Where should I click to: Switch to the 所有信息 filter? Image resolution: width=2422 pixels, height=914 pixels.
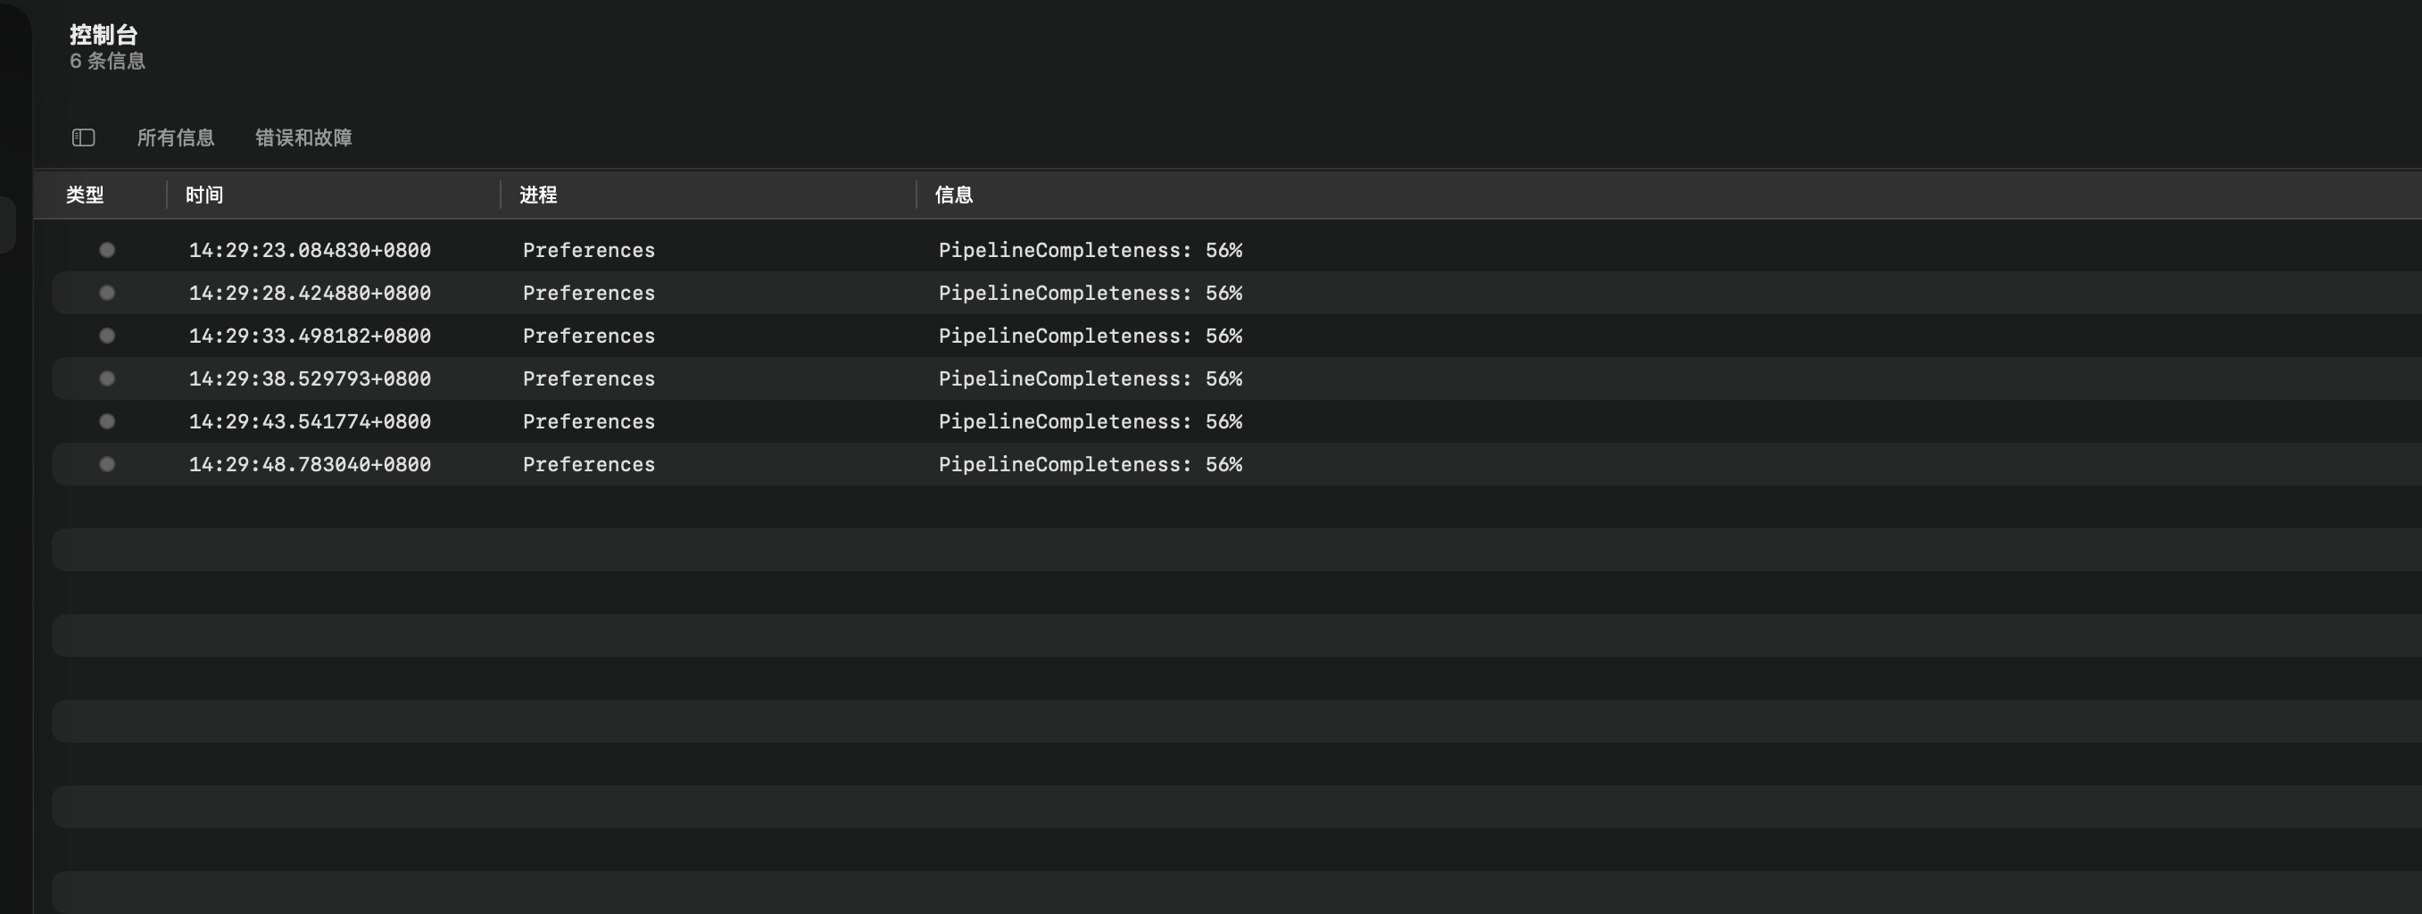pos(176,138)
